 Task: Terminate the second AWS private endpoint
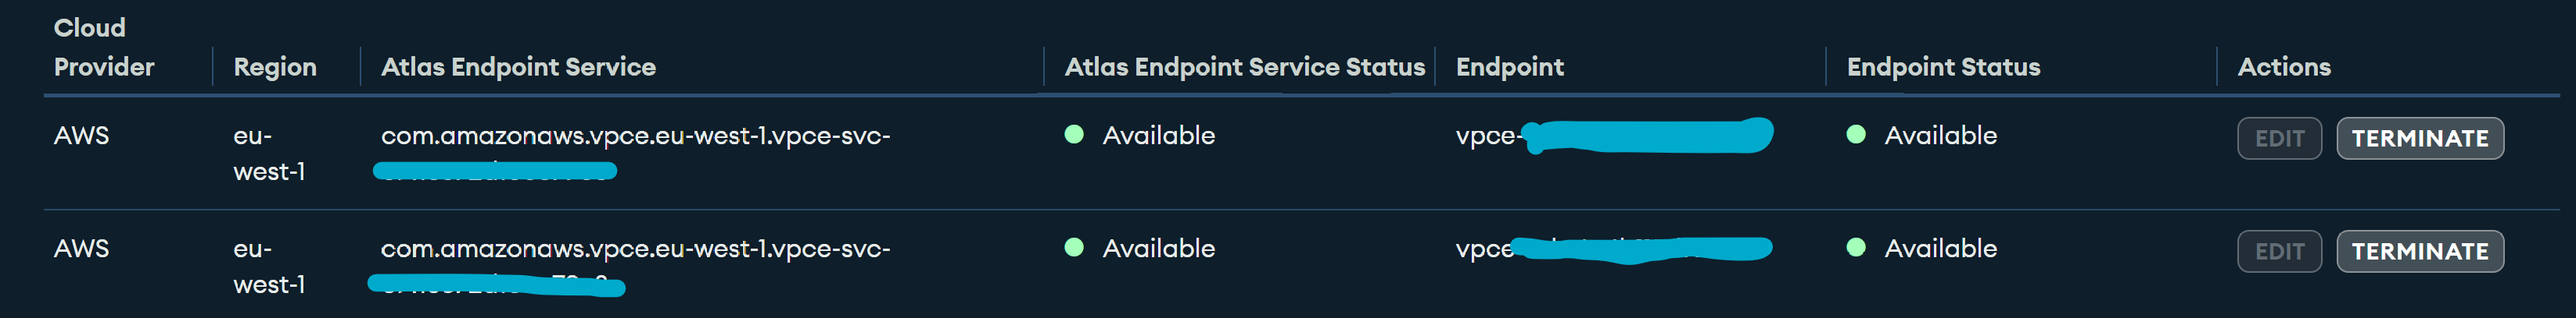[x=2419, y=251]
